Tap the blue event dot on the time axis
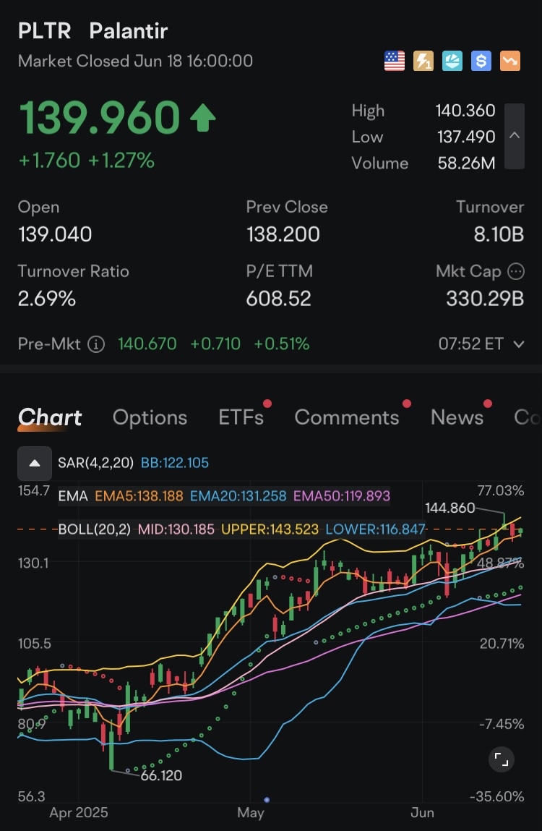Viewport: 542px width, 831px height. [x=267, y=800]
